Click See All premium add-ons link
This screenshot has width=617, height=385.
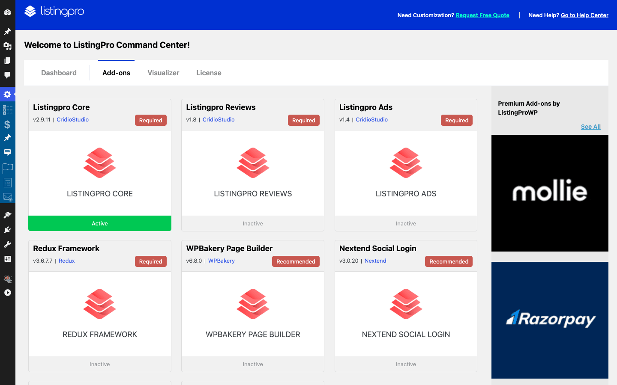[590, 127]
